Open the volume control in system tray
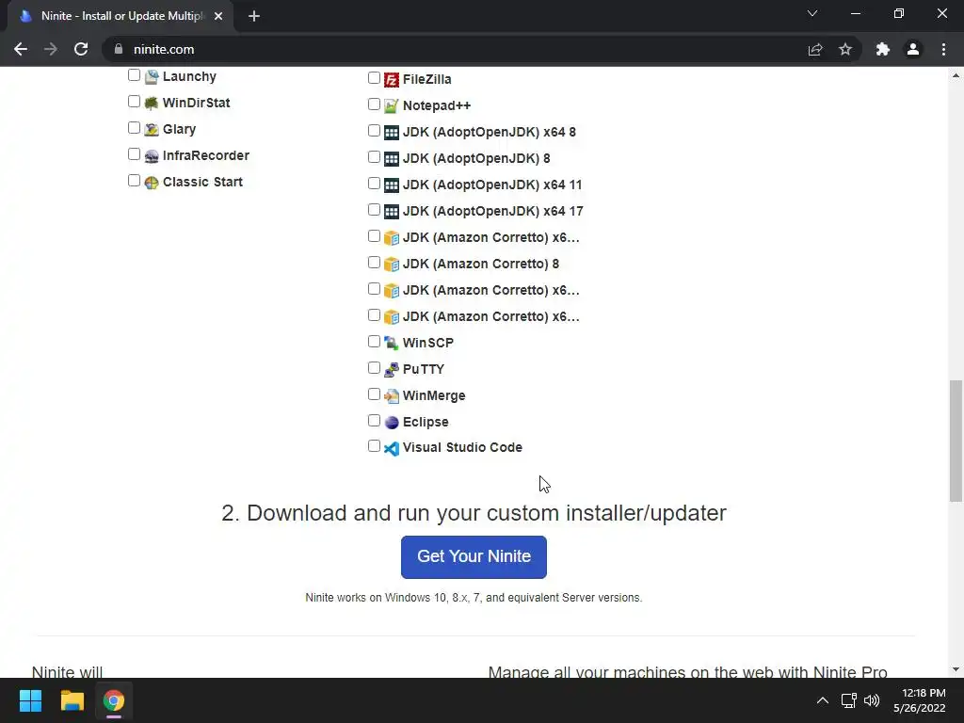Image resolution: width=964 pixels, height=723 pixels. (x=872, y=700)
